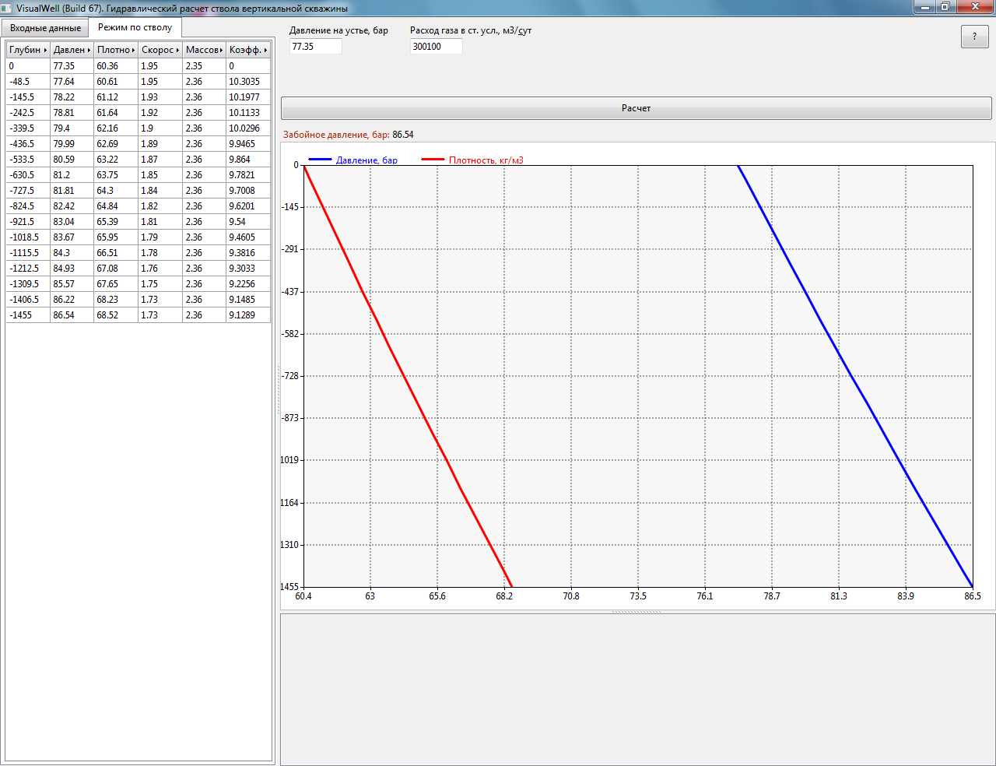Viewport: 996px width, 766px height.
Task: Click coefficient cell 10.1977
Action: (248, 97)
